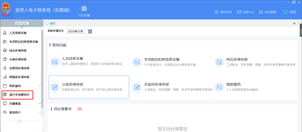Open 人员信息采集 in the sidebar menu
The width and height of the screenshot is (302, 132).
pyautogui.click(x=18, y=33)
